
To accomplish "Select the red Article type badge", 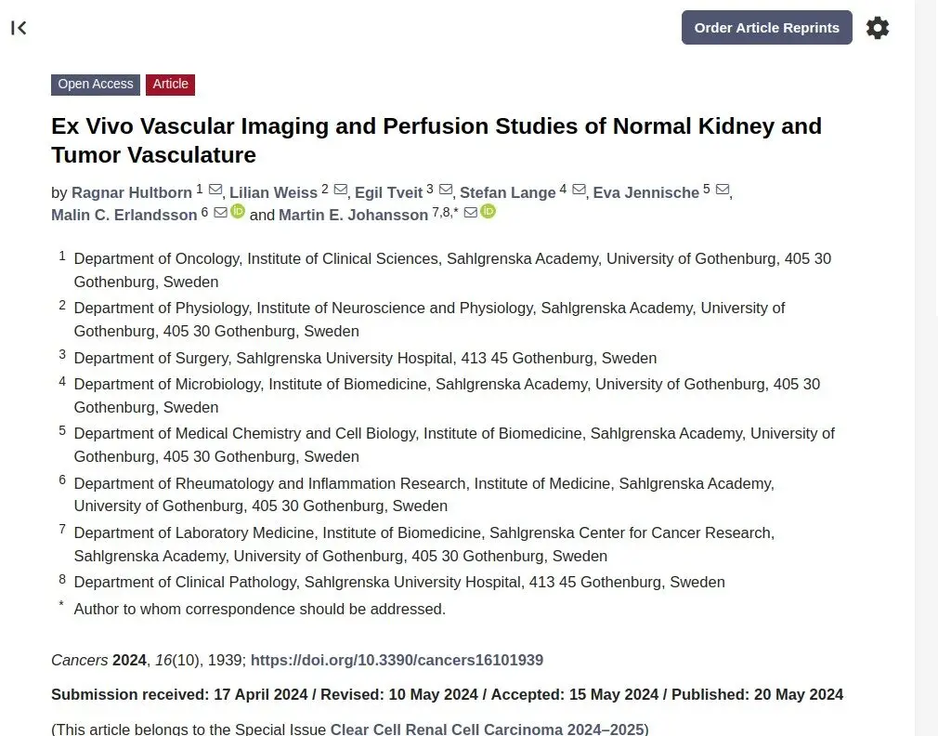I will (171, 85).
